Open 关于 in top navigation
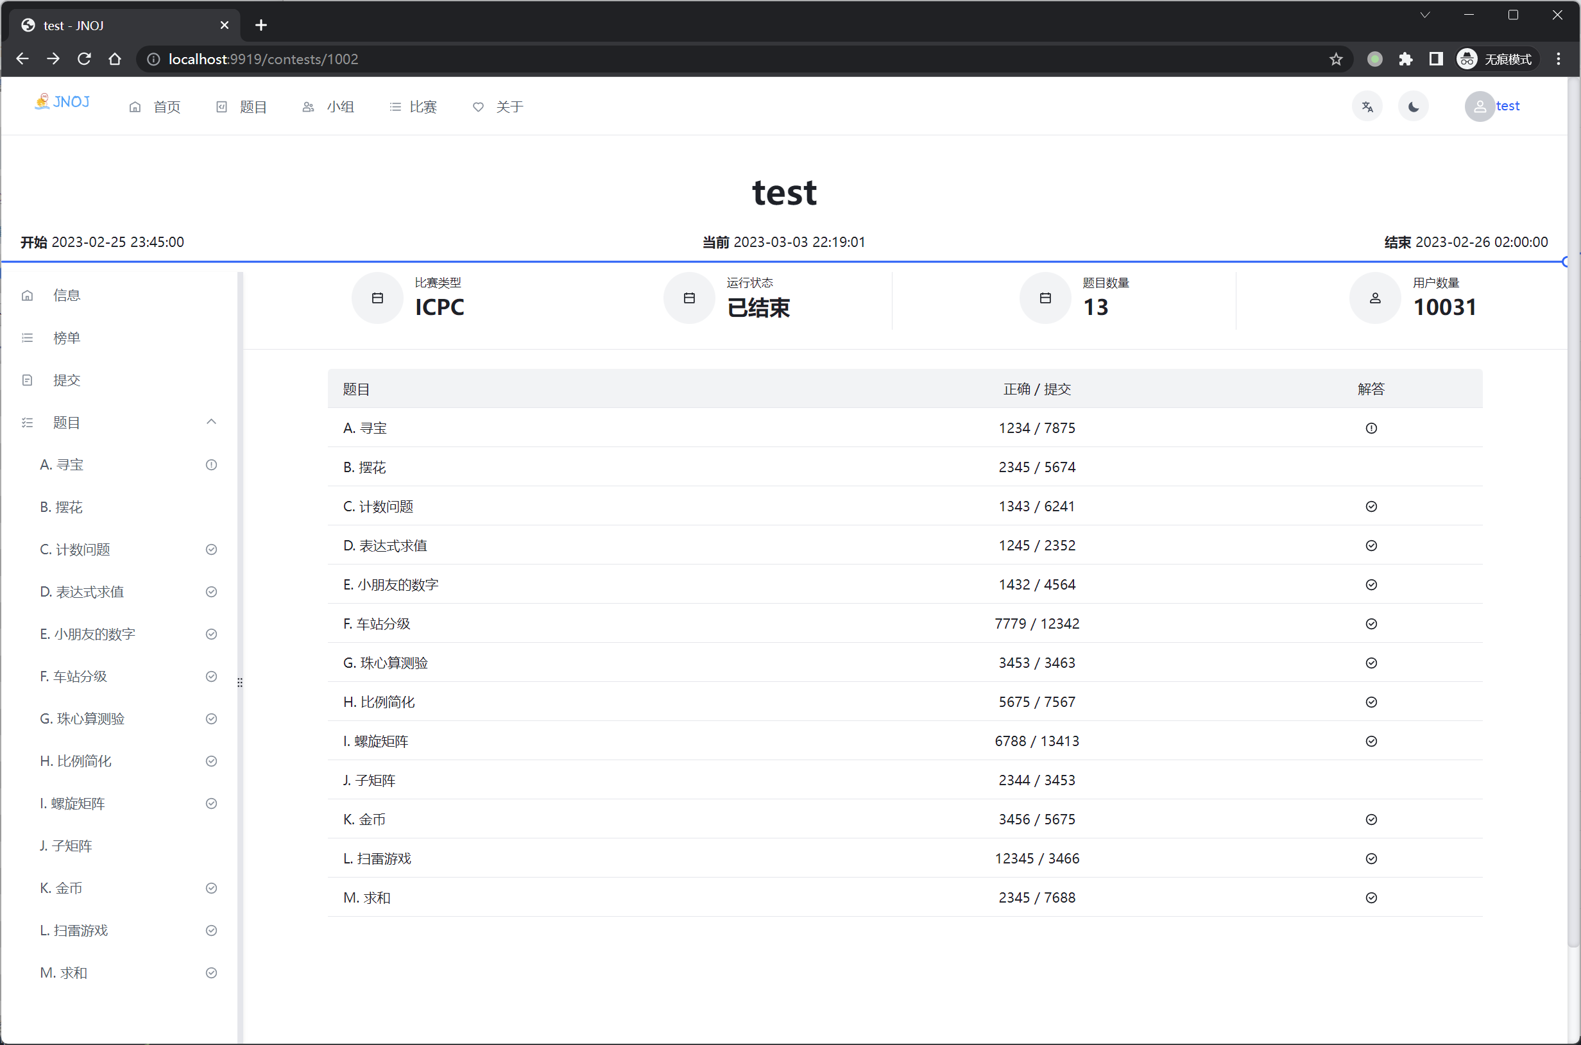Image resolution: width=1581 pixels, height=1045 pixels. pyautogui.click(x=498, y=106)
